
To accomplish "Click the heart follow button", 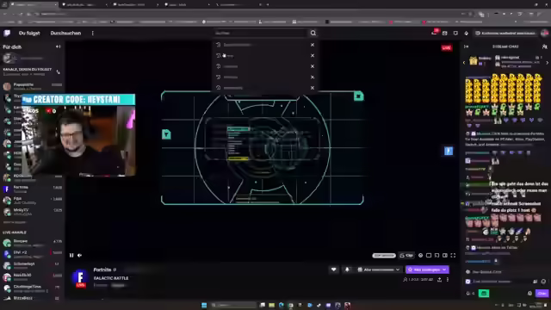I will (x=333, y=270).
